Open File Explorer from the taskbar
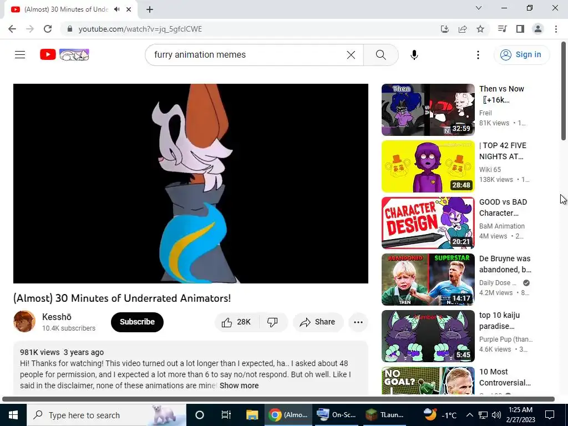The height and width of the screenshot is (426, 568). [x=252, y=415]
